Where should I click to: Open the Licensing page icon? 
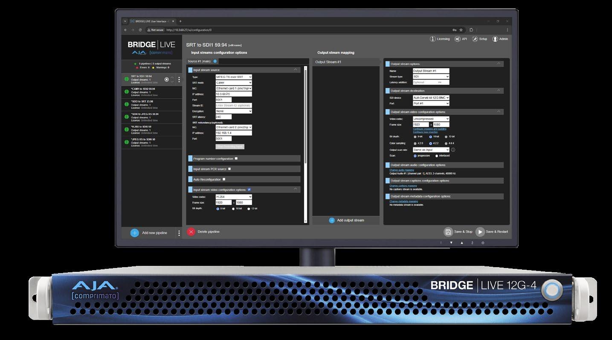[433, 39]
